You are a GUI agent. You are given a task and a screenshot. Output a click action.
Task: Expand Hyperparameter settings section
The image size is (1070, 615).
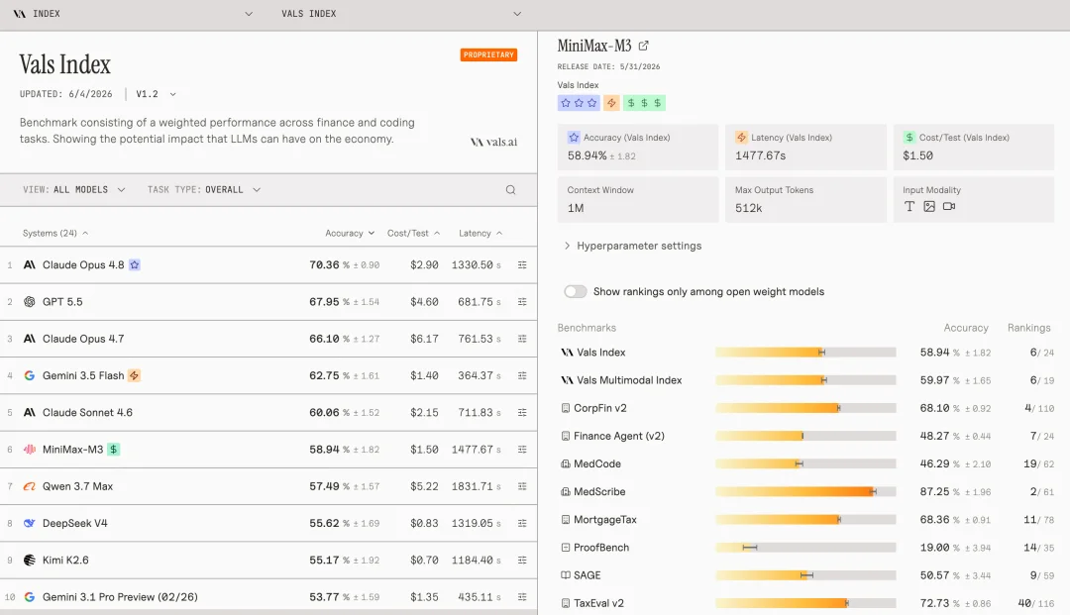click(632, 246)
